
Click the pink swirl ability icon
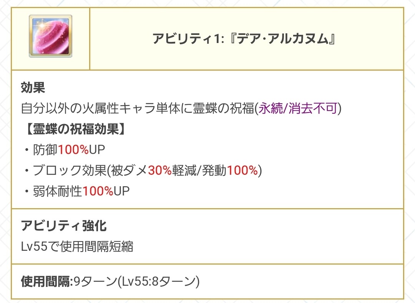click(50, 36)
